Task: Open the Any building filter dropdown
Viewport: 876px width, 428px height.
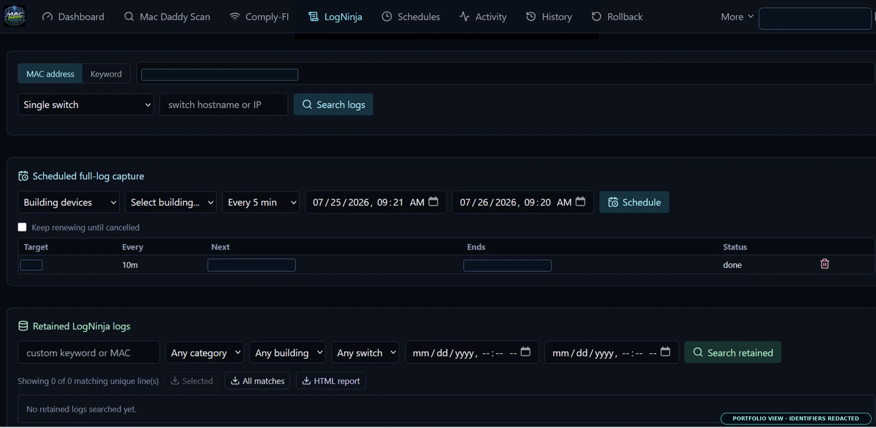Action: coord(288,353)
